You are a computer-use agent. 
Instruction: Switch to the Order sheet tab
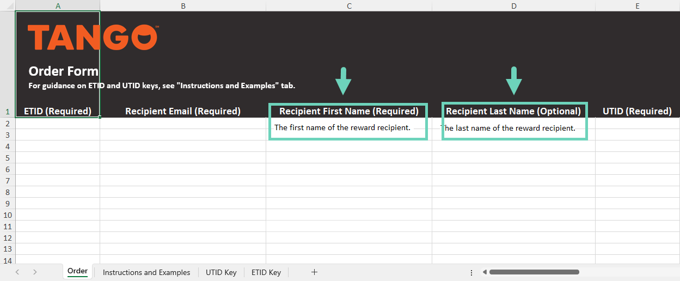coord(77,271)
